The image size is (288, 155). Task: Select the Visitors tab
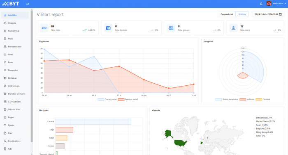tap(242, 14)
